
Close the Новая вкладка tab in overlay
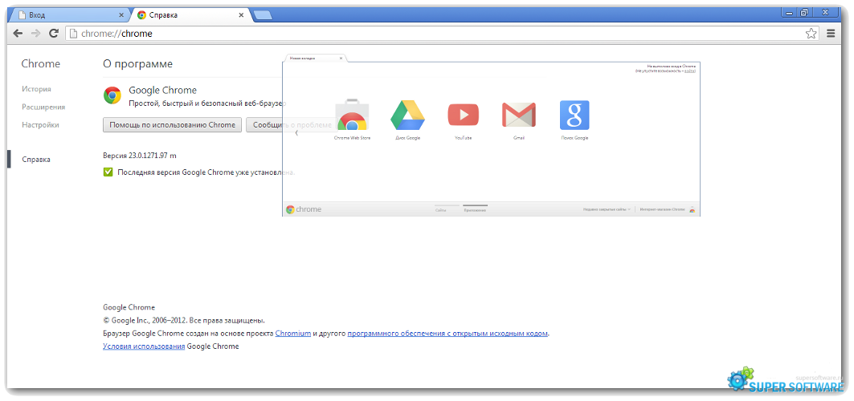point(341,58)
